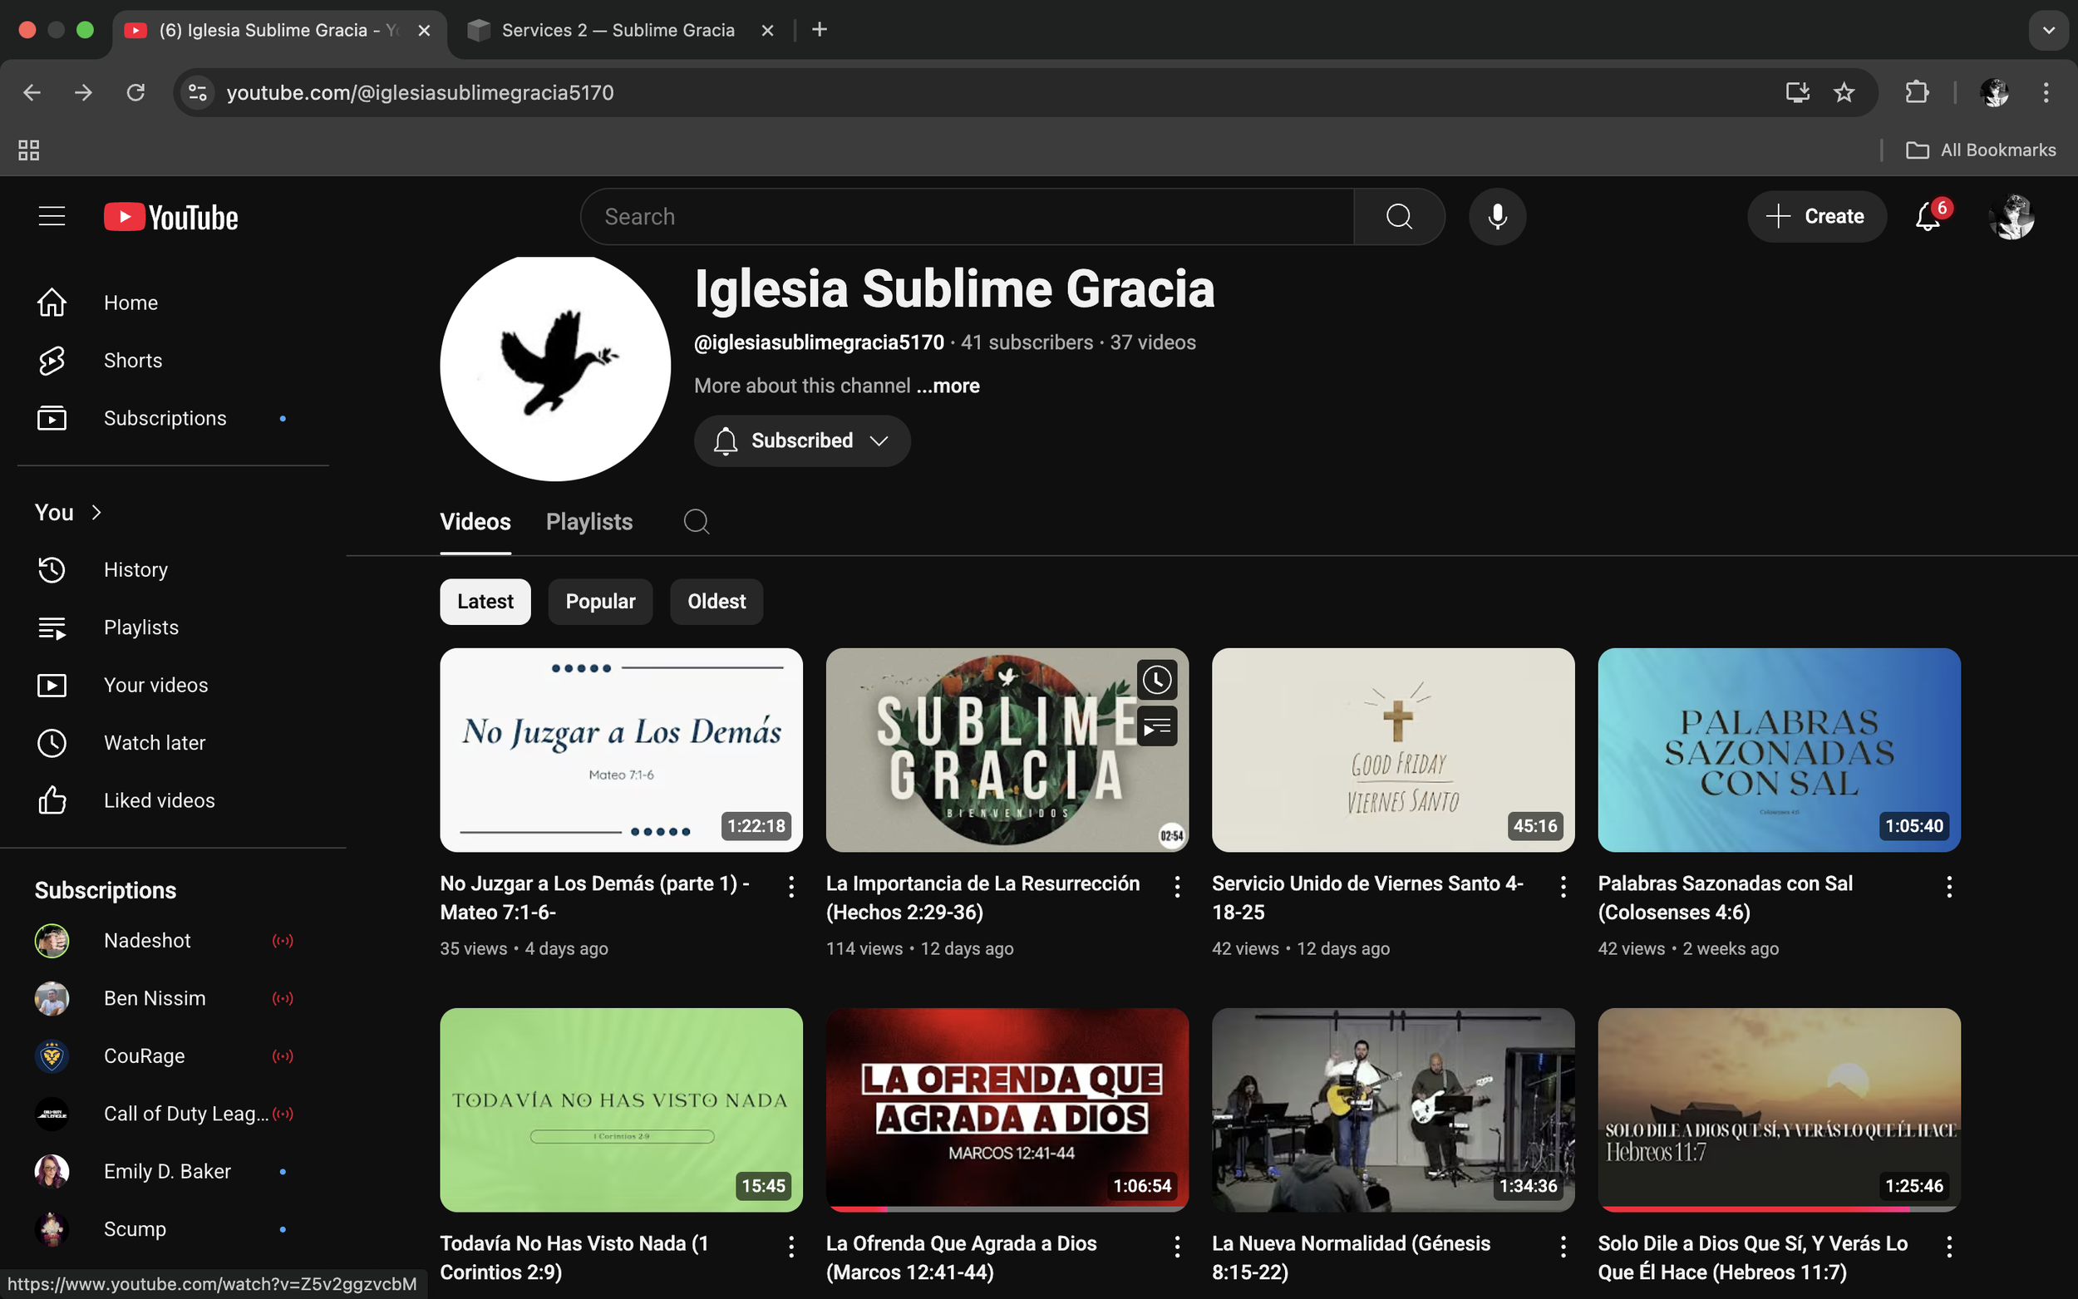Image resolution: width=2078 pixels, height=1299 pixels.
Task: Add Resurrección video to Watch later
Action: (1156, 681)
